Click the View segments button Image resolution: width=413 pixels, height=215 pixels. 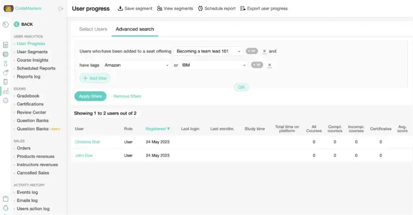(x=175, y=8)
